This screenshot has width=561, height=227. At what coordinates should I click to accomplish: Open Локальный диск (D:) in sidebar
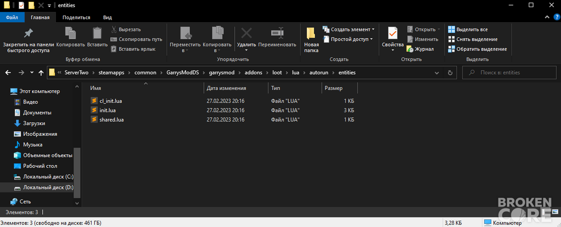coord(43,187)
